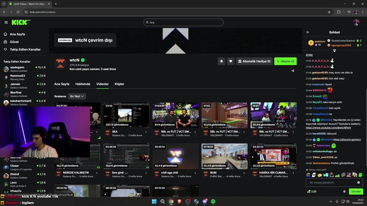Open options for İbre girdi video

(x=146, y=173)
